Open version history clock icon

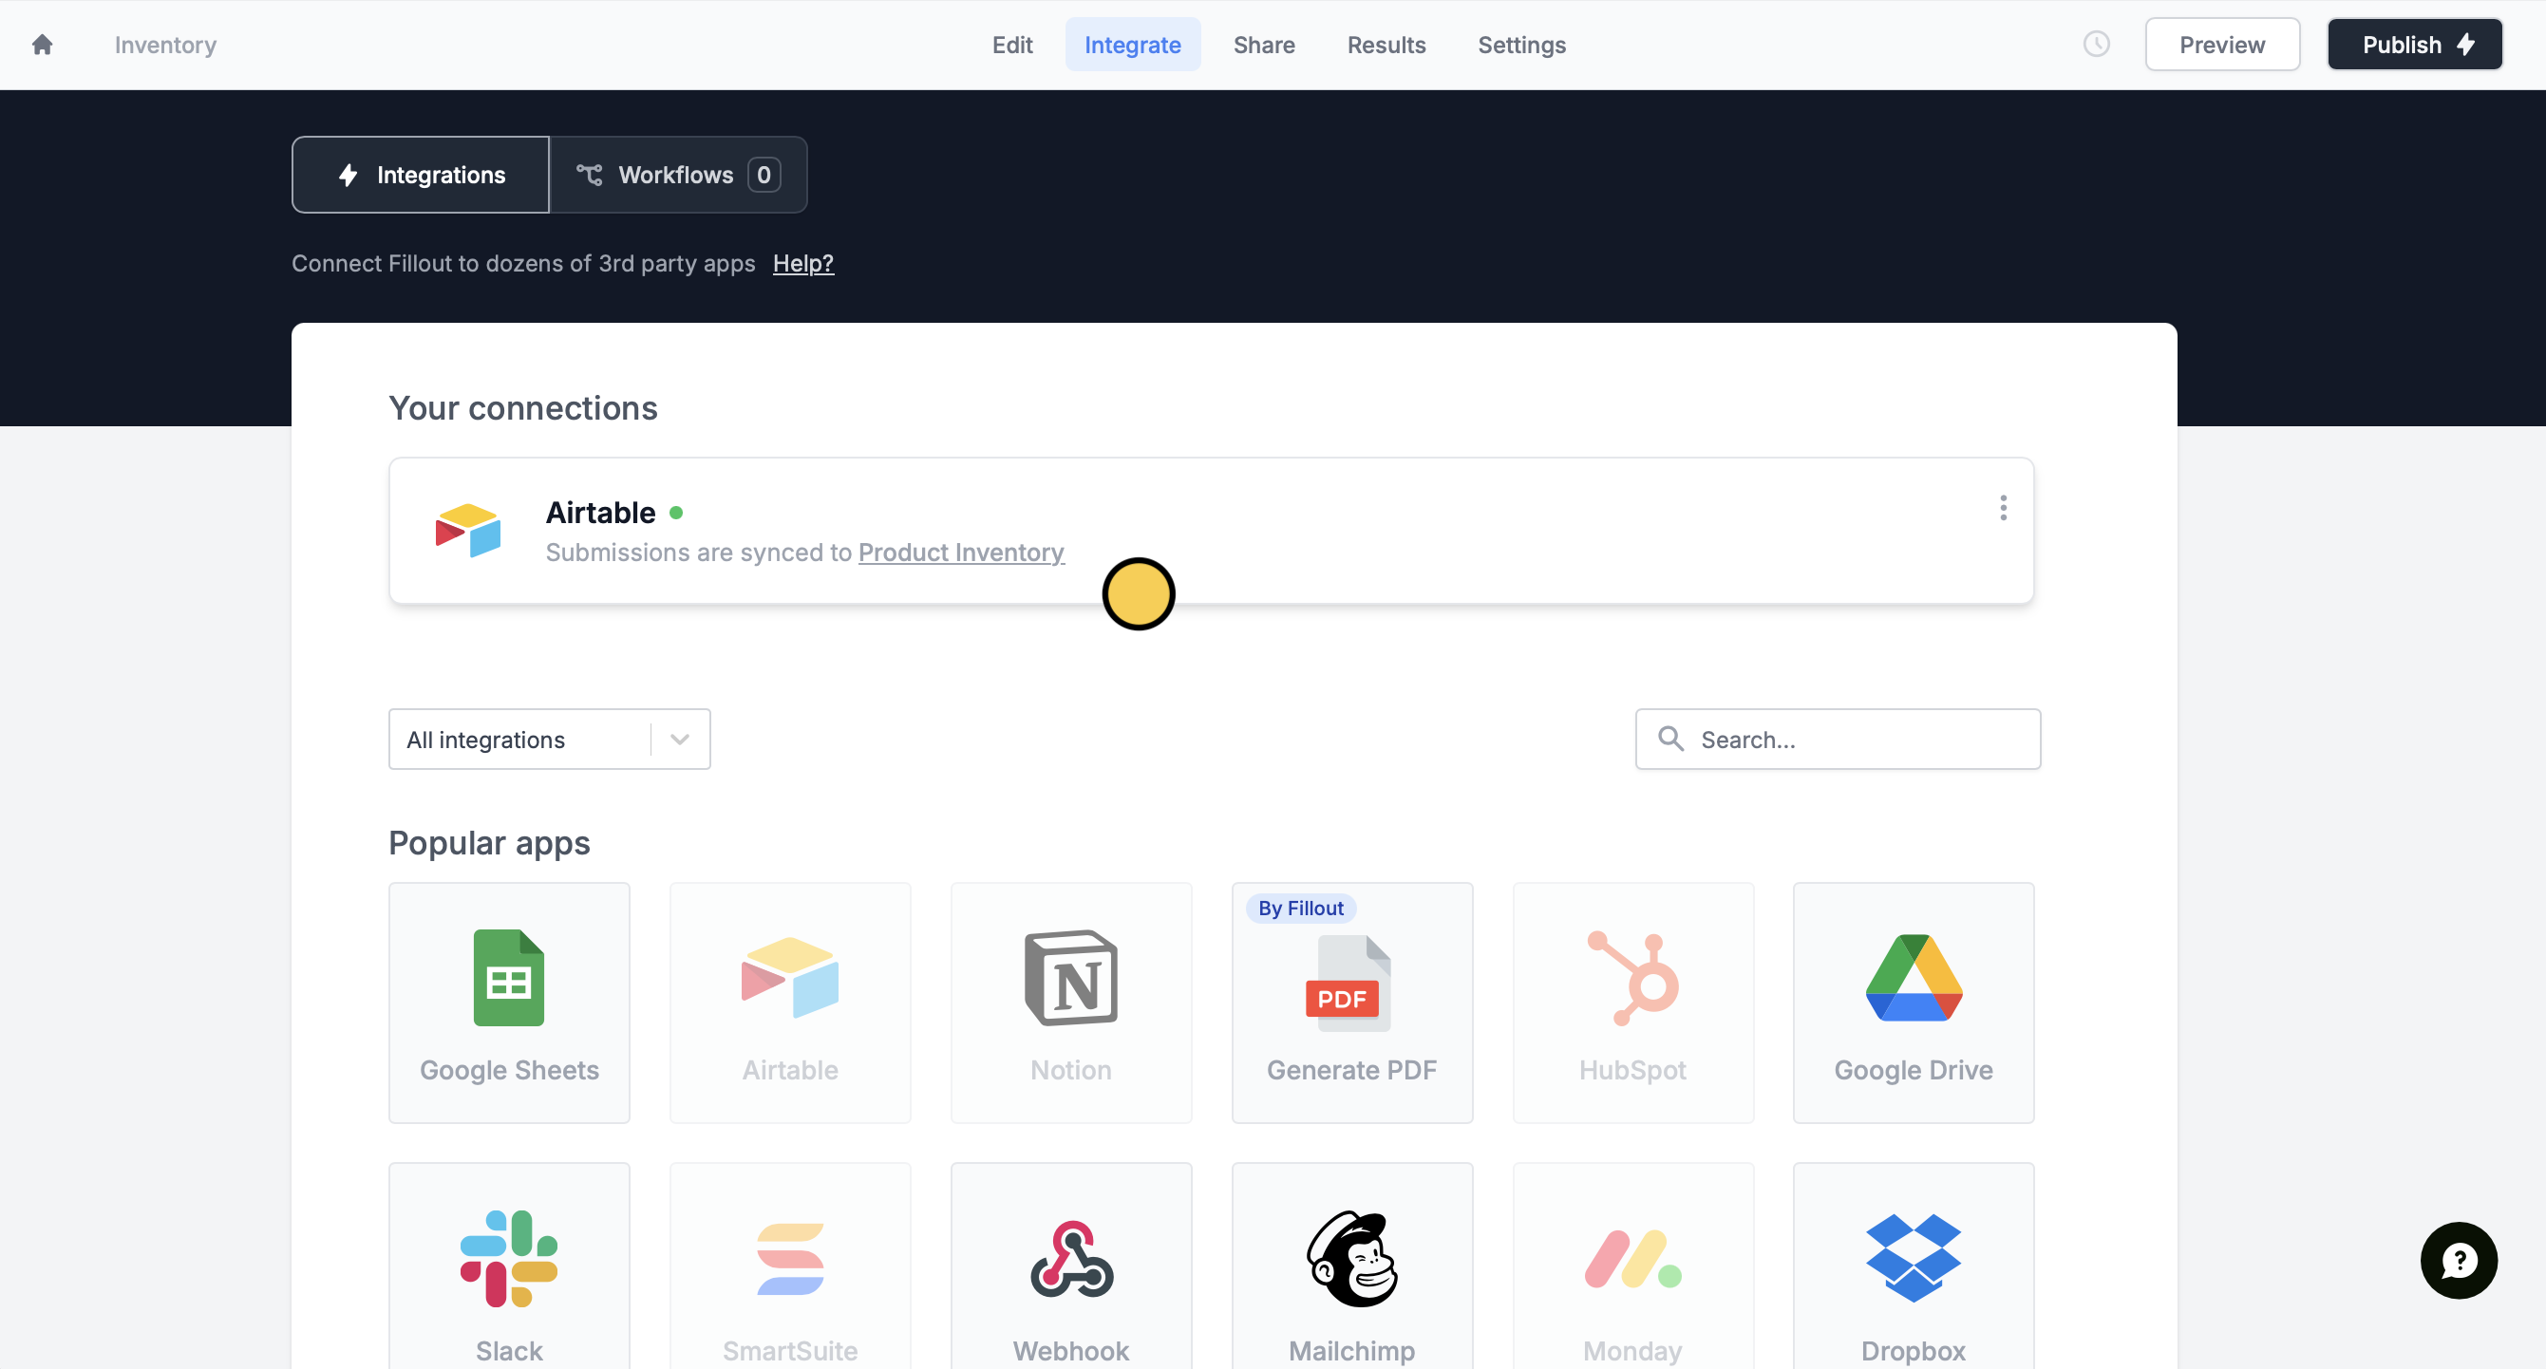[x=2095, y=45]
